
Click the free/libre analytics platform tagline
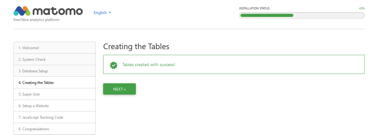(x=36, y=20)
